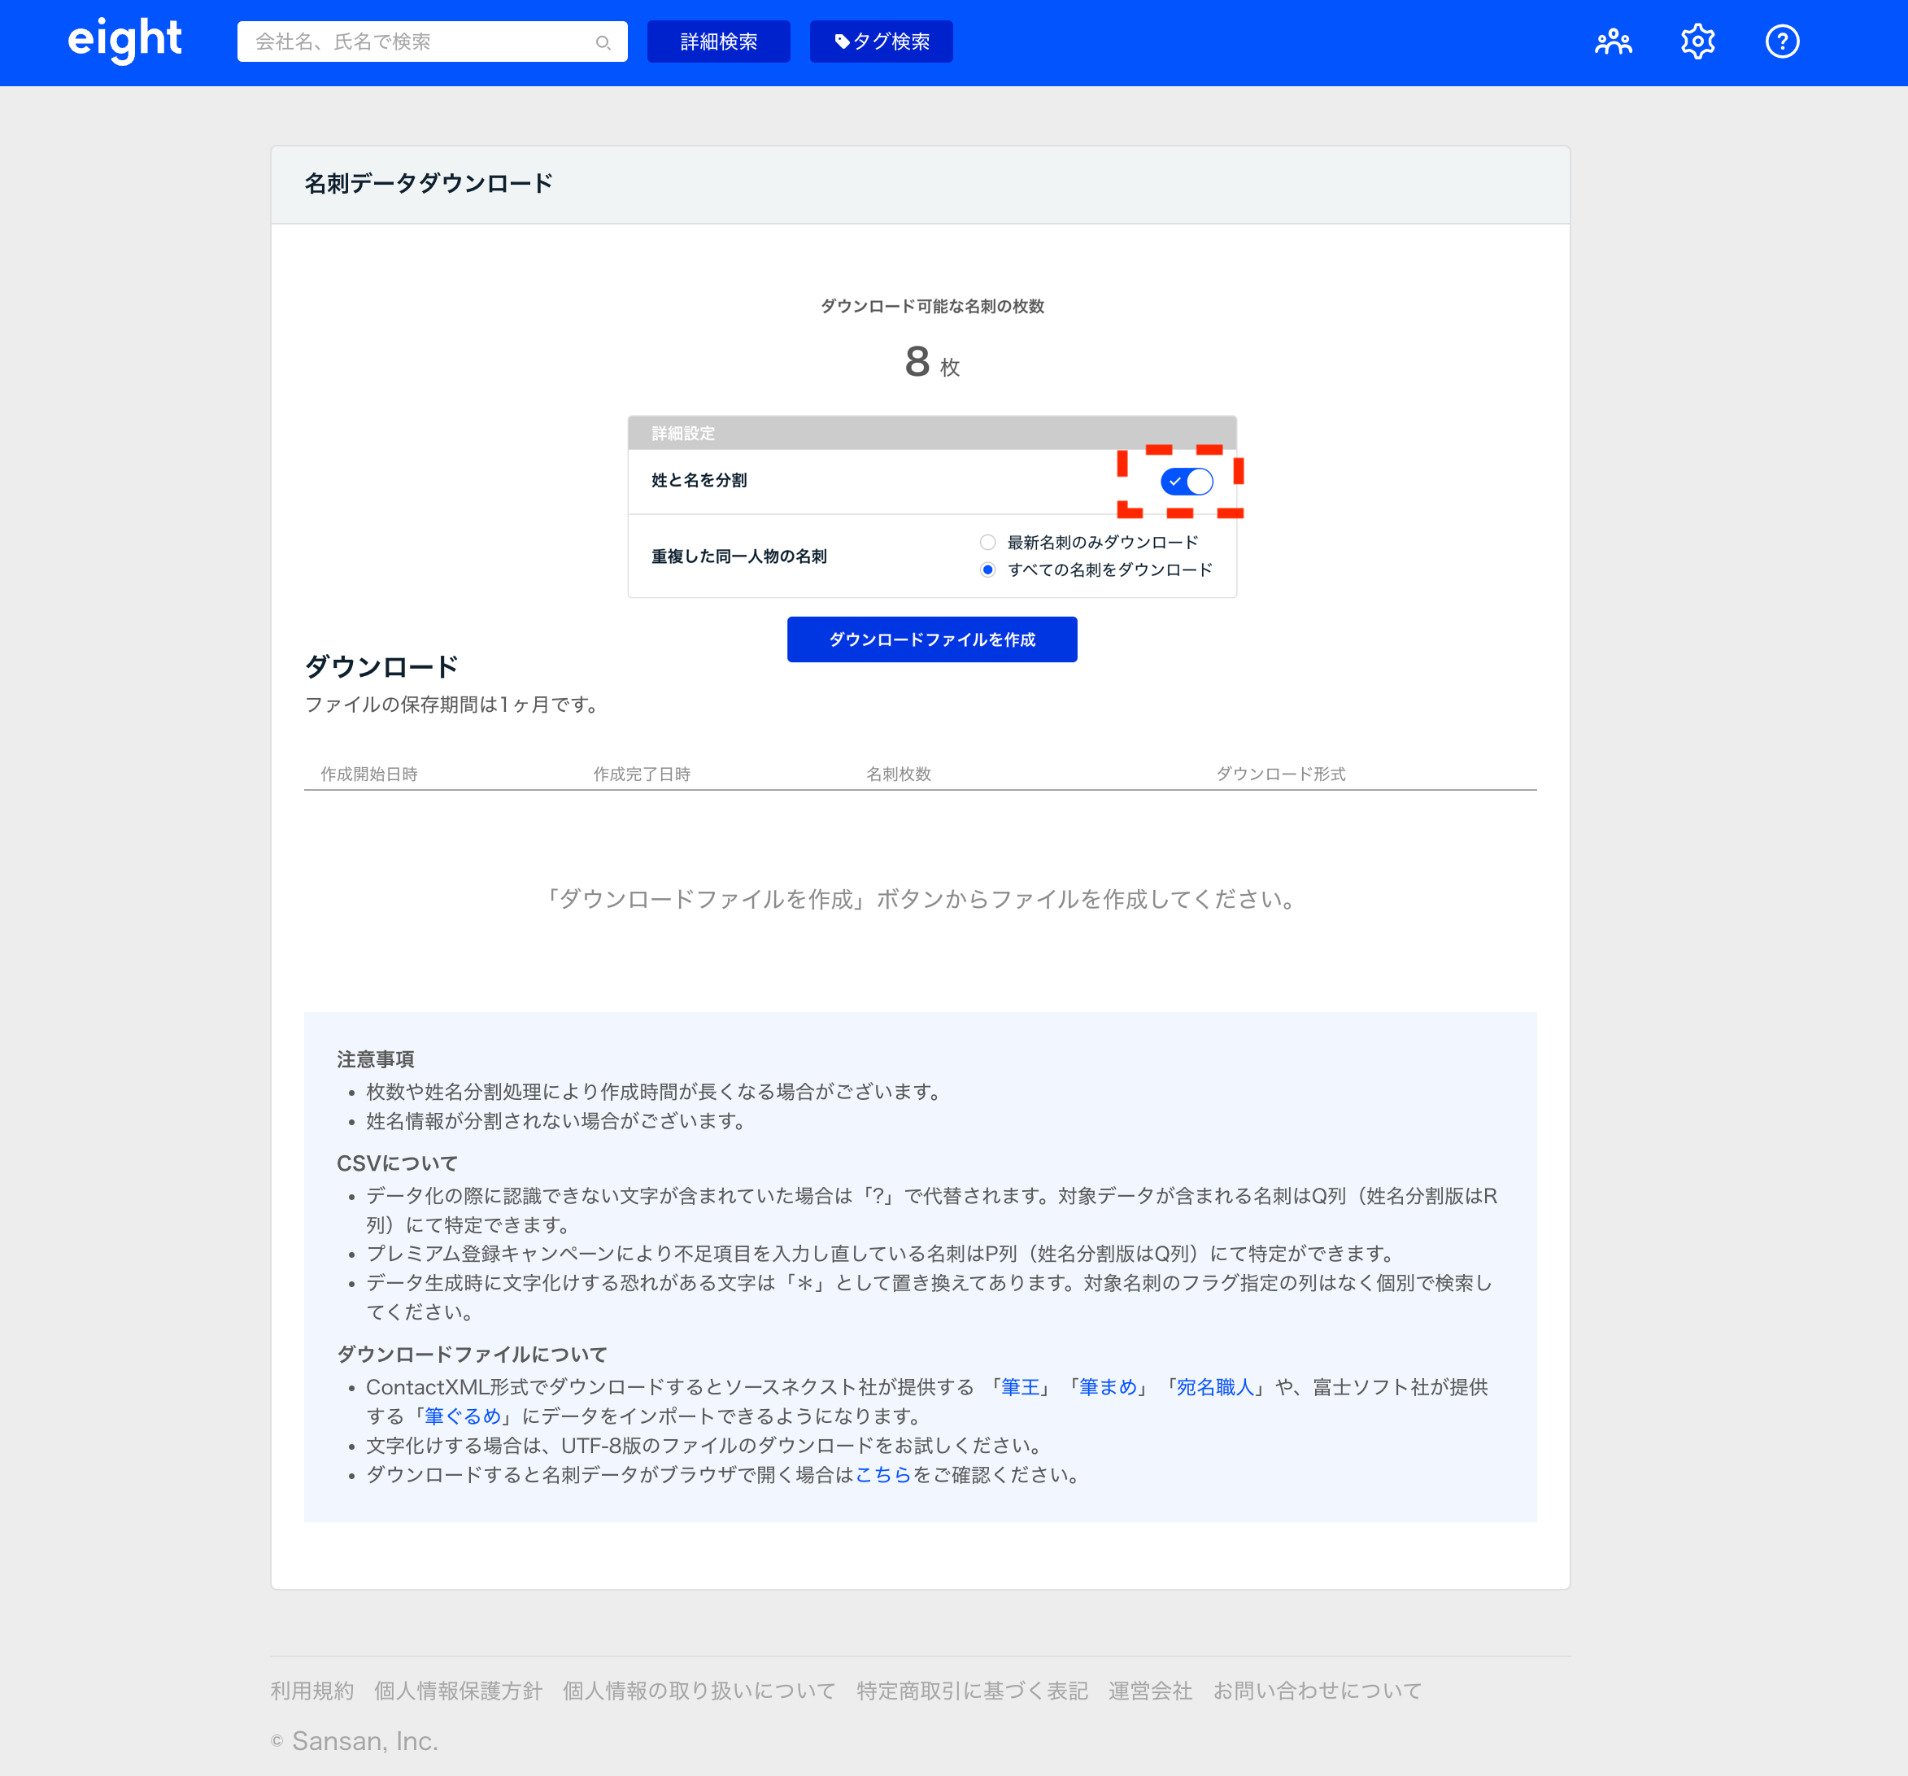Select 最新名刺のみダウンロード radio option
The image size is (1908, 1776).
pyautogui.click(x=987, y=543)
